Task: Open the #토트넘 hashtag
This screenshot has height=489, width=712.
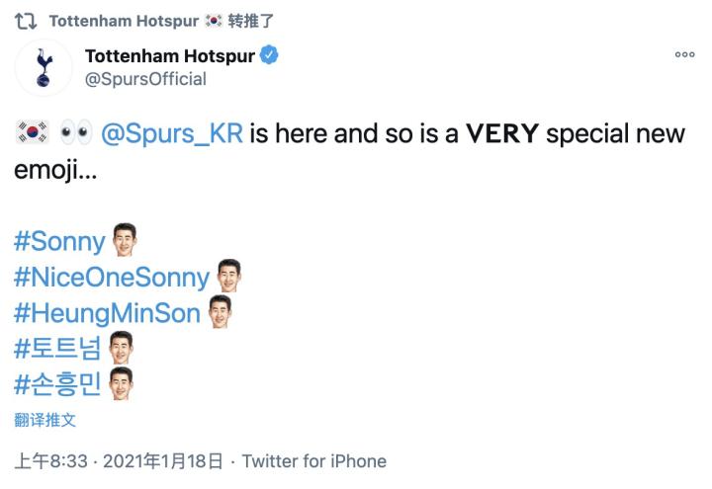Action: (x=58, y=349)
